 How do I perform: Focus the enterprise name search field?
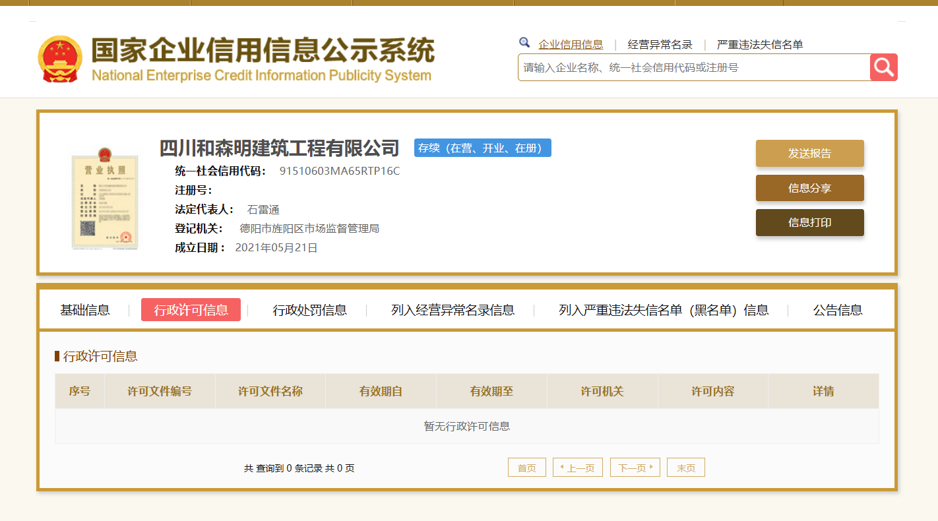694,67
